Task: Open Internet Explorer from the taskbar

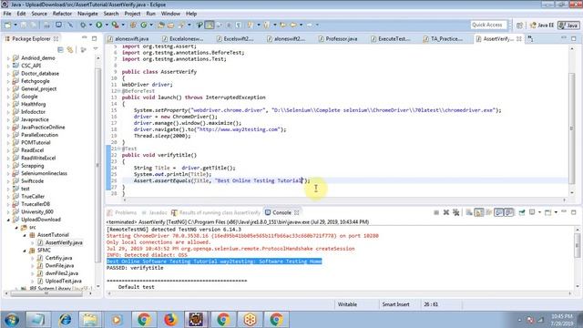Action: tap(66, 320)
